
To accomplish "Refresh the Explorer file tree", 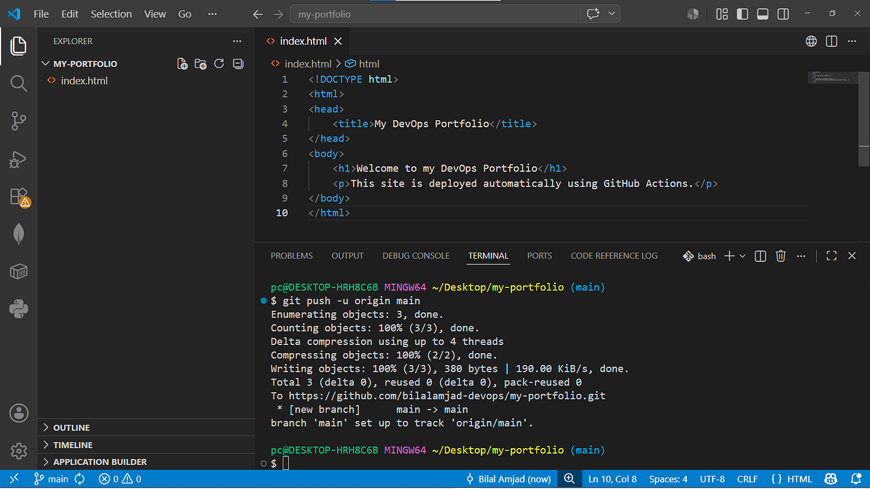I will coord(219,63).
